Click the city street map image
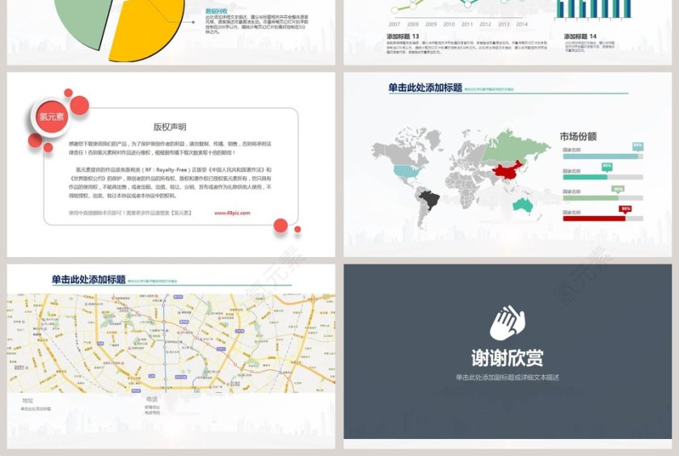Screen dimensions: 679x456 171,344
